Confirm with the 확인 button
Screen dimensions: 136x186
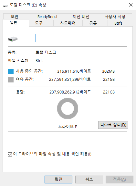point(58,180)
